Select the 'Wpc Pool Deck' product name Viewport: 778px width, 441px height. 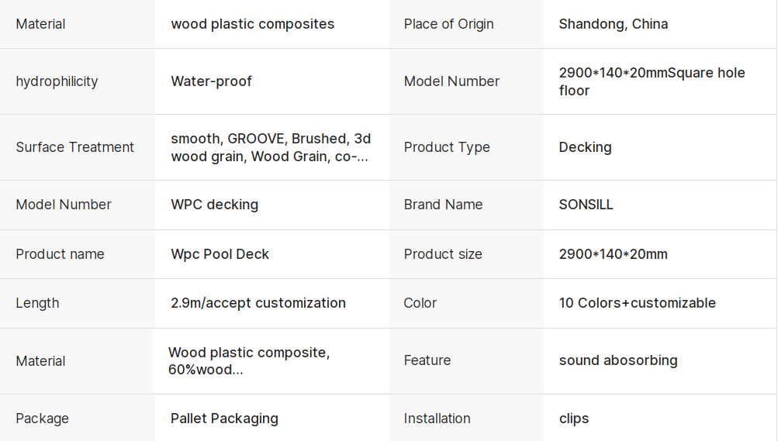point(220,254)
